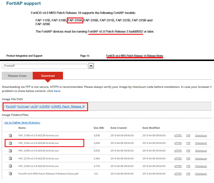This screenshot has width=214, height=183.
Task: Open the FortiAP product dropdown arrow
Action: pyautogui.click(x=91, y=66)
